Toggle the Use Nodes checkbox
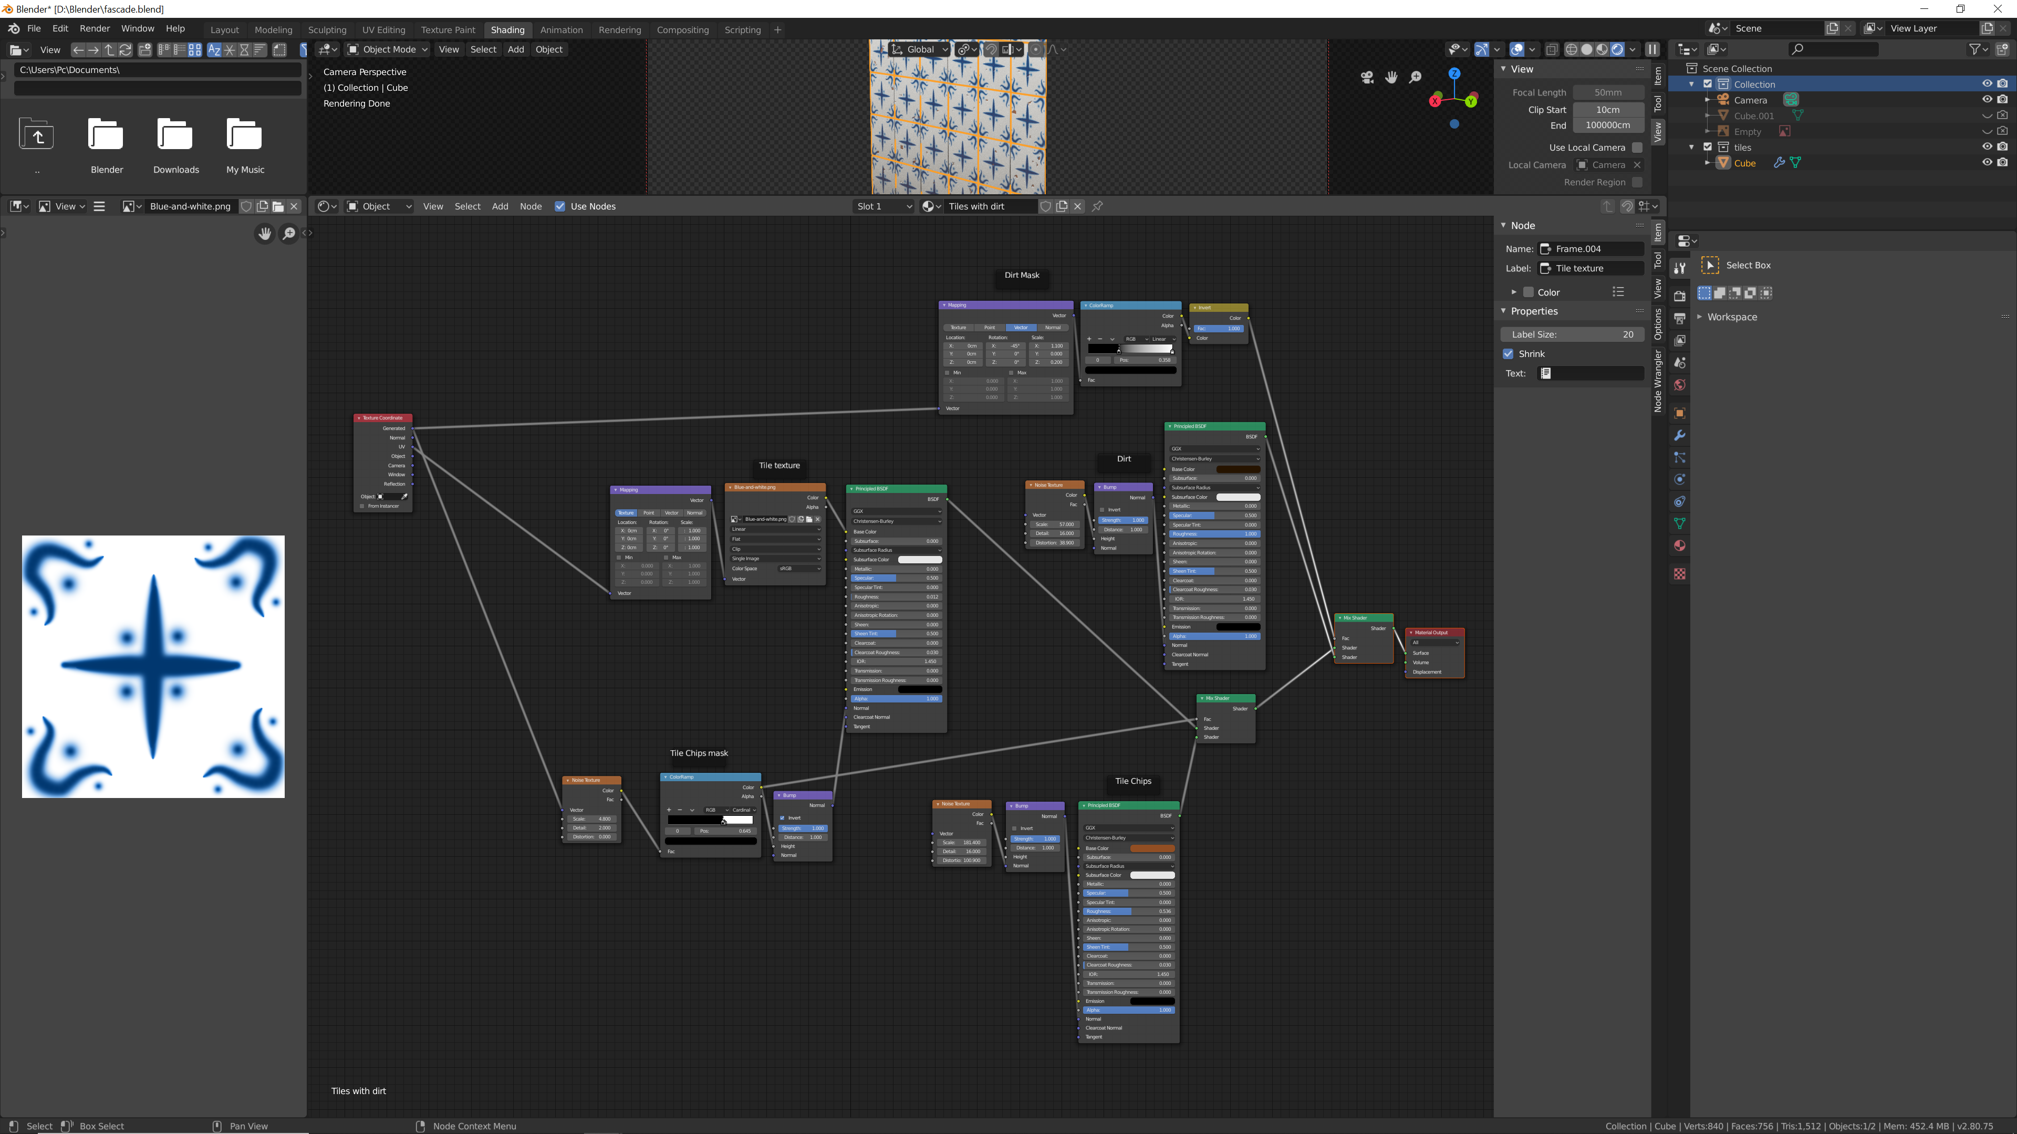 pos(560,207)
